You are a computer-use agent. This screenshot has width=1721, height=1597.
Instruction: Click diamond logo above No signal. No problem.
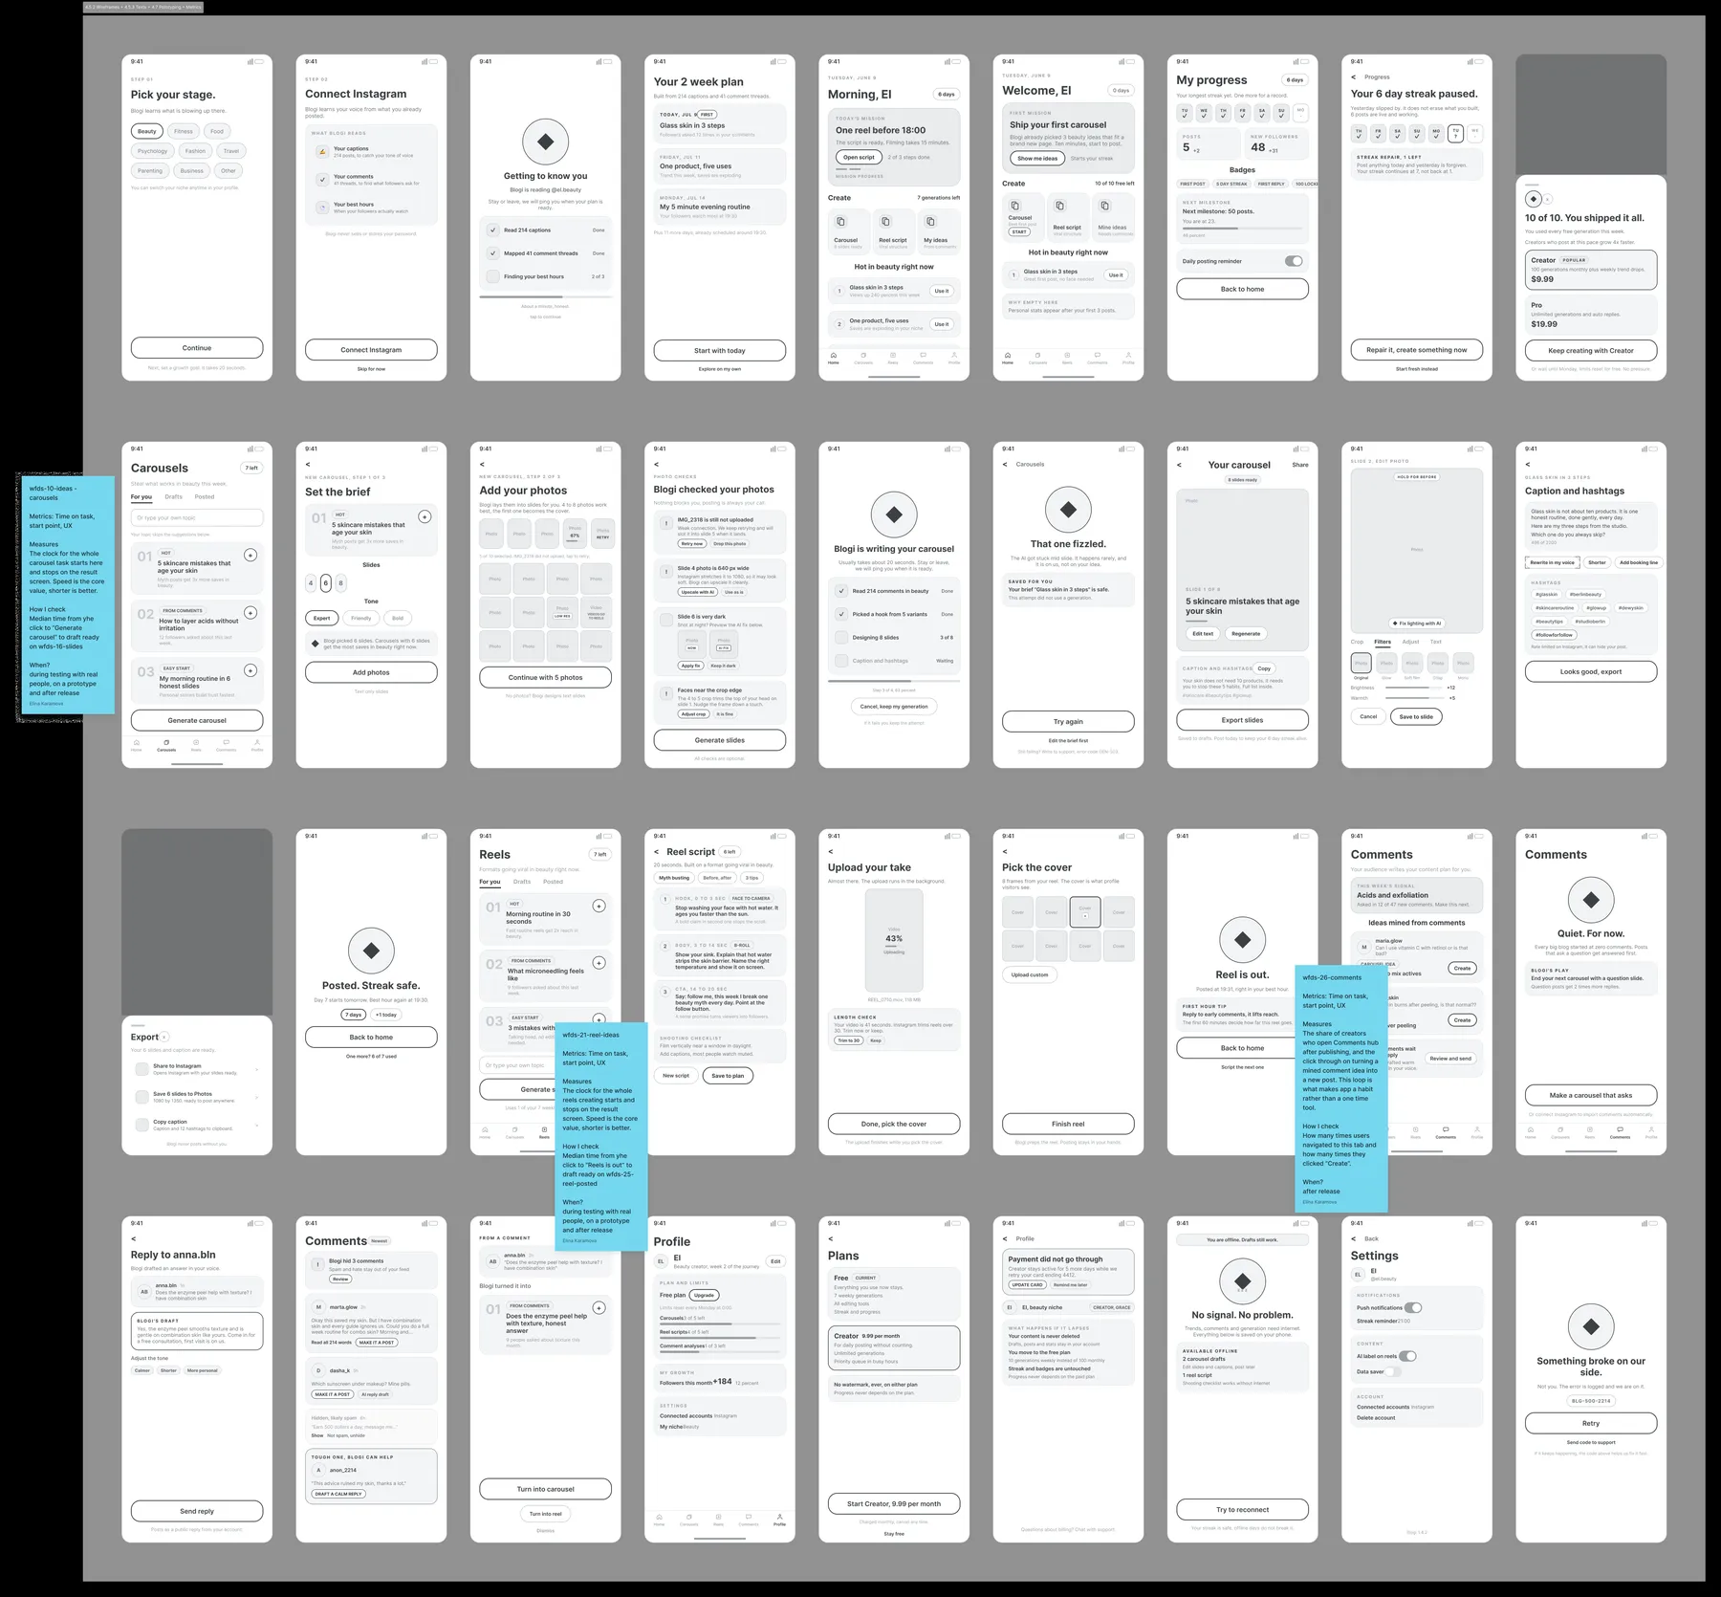[x=1242, y=1280]
